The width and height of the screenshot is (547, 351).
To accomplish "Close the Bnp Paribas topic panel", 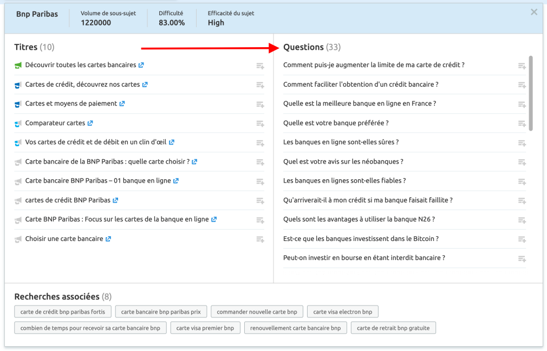I will pyautogui.click(x=534, y=12).
